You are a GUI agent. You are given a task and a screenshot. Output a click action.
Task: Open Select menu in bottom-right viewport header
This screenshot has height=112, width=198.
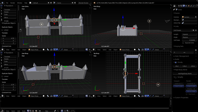pos(104,96)
